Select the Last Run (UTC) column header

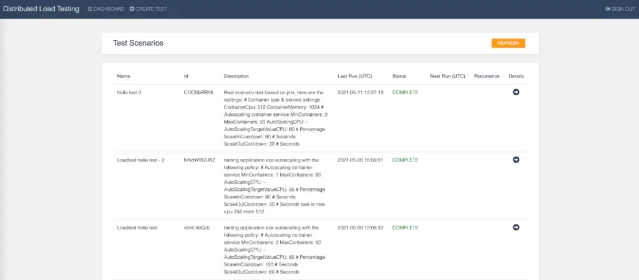pos(354,76)
